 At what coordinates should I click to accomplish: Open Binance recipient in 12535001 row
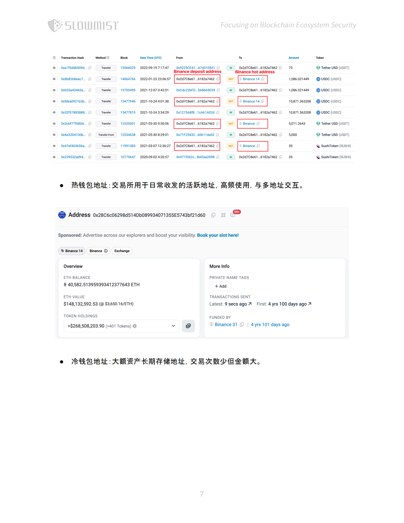[x=249, y=124]
